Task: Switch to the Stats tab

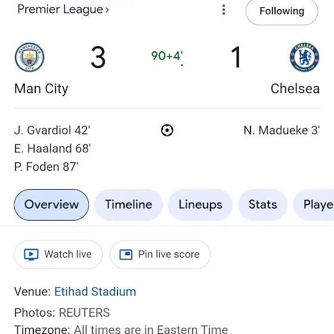Action: (x=263, y=205)
